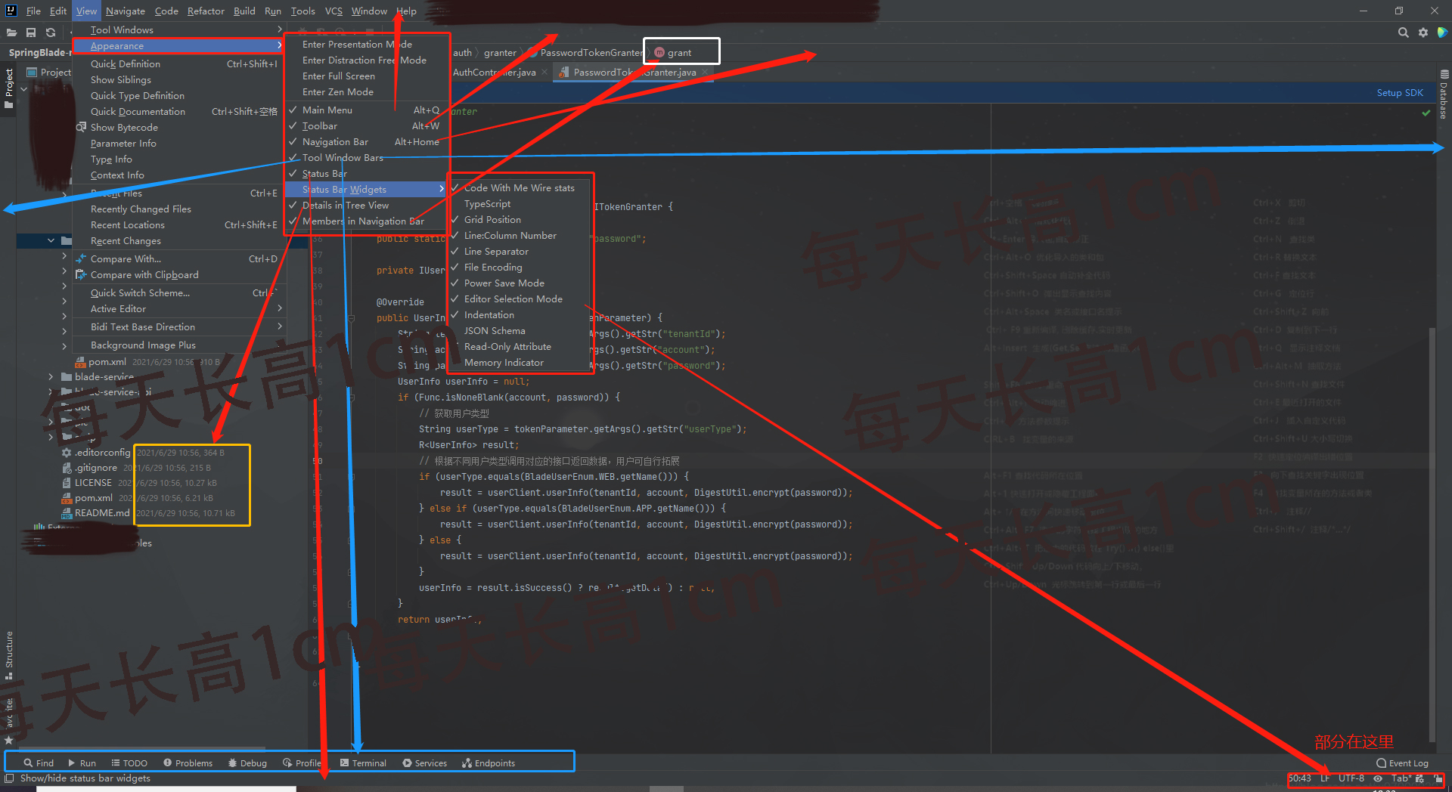1452x792 pixels.
Task: Click Enter Presentation Mode
Action: [367, 45]
